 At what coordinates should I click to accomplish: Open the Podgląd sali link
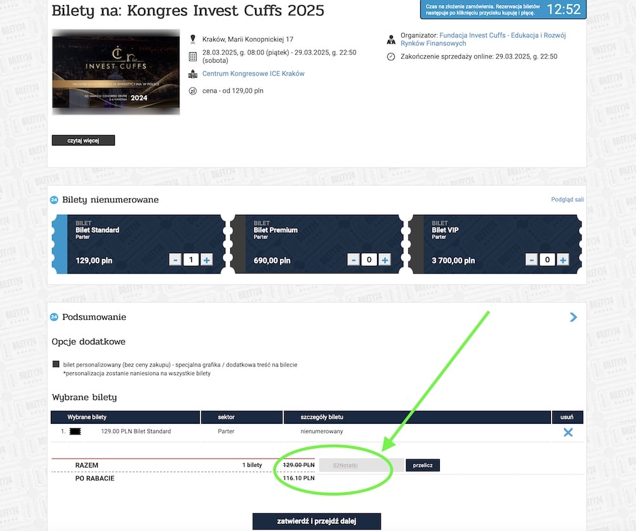coord(567,199)
